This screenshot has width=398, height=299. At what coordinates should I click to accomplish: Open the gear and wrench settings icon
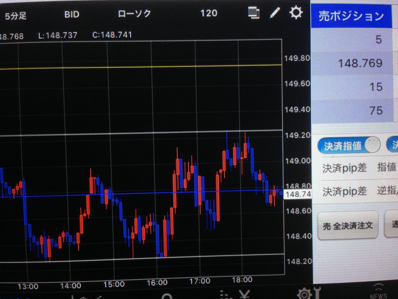pos(308,293)
